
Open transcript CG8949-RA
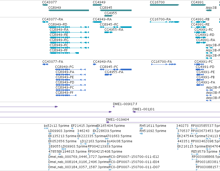pyautogui.click(x=59, y=29)
